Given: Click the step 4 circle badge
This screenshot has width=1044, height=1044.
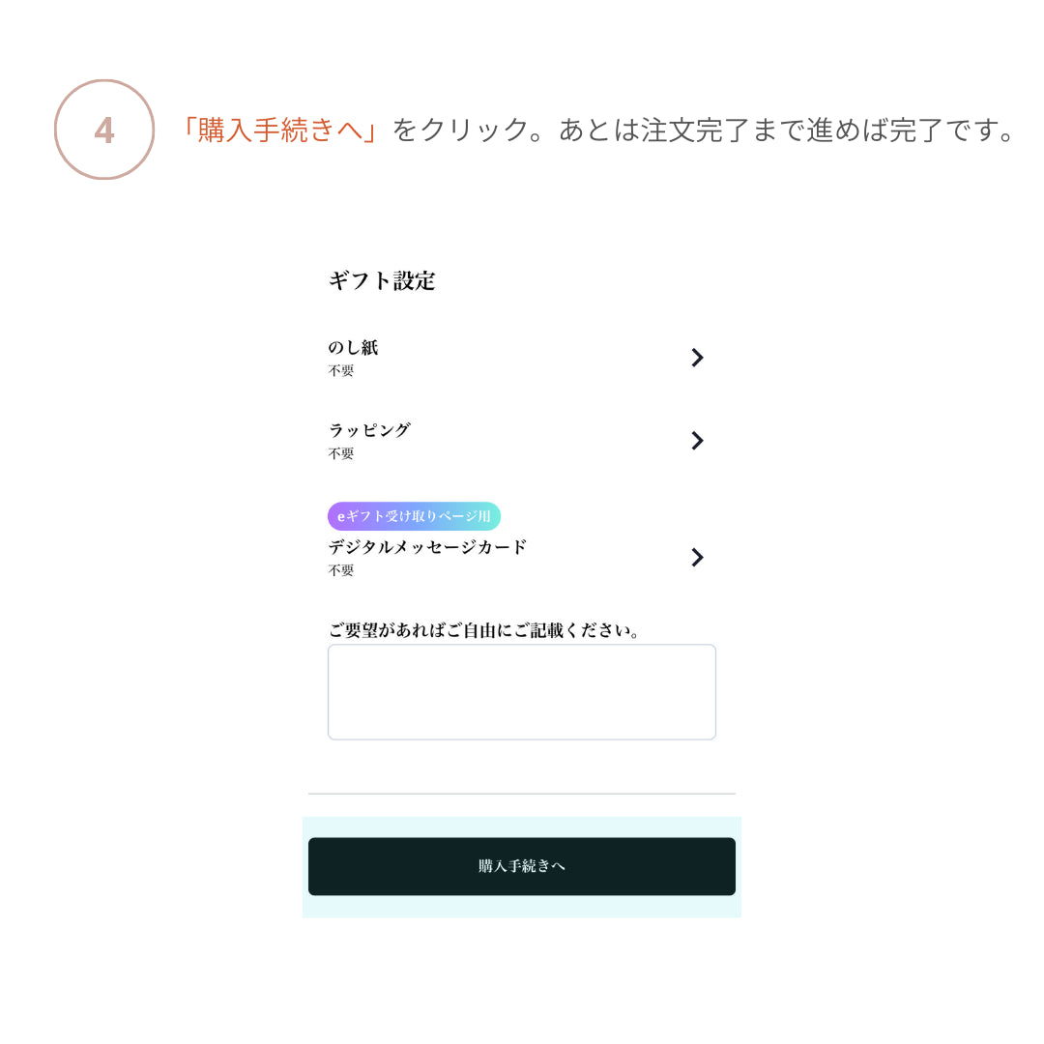Looking at the screenshot, I should click(104, 130).
